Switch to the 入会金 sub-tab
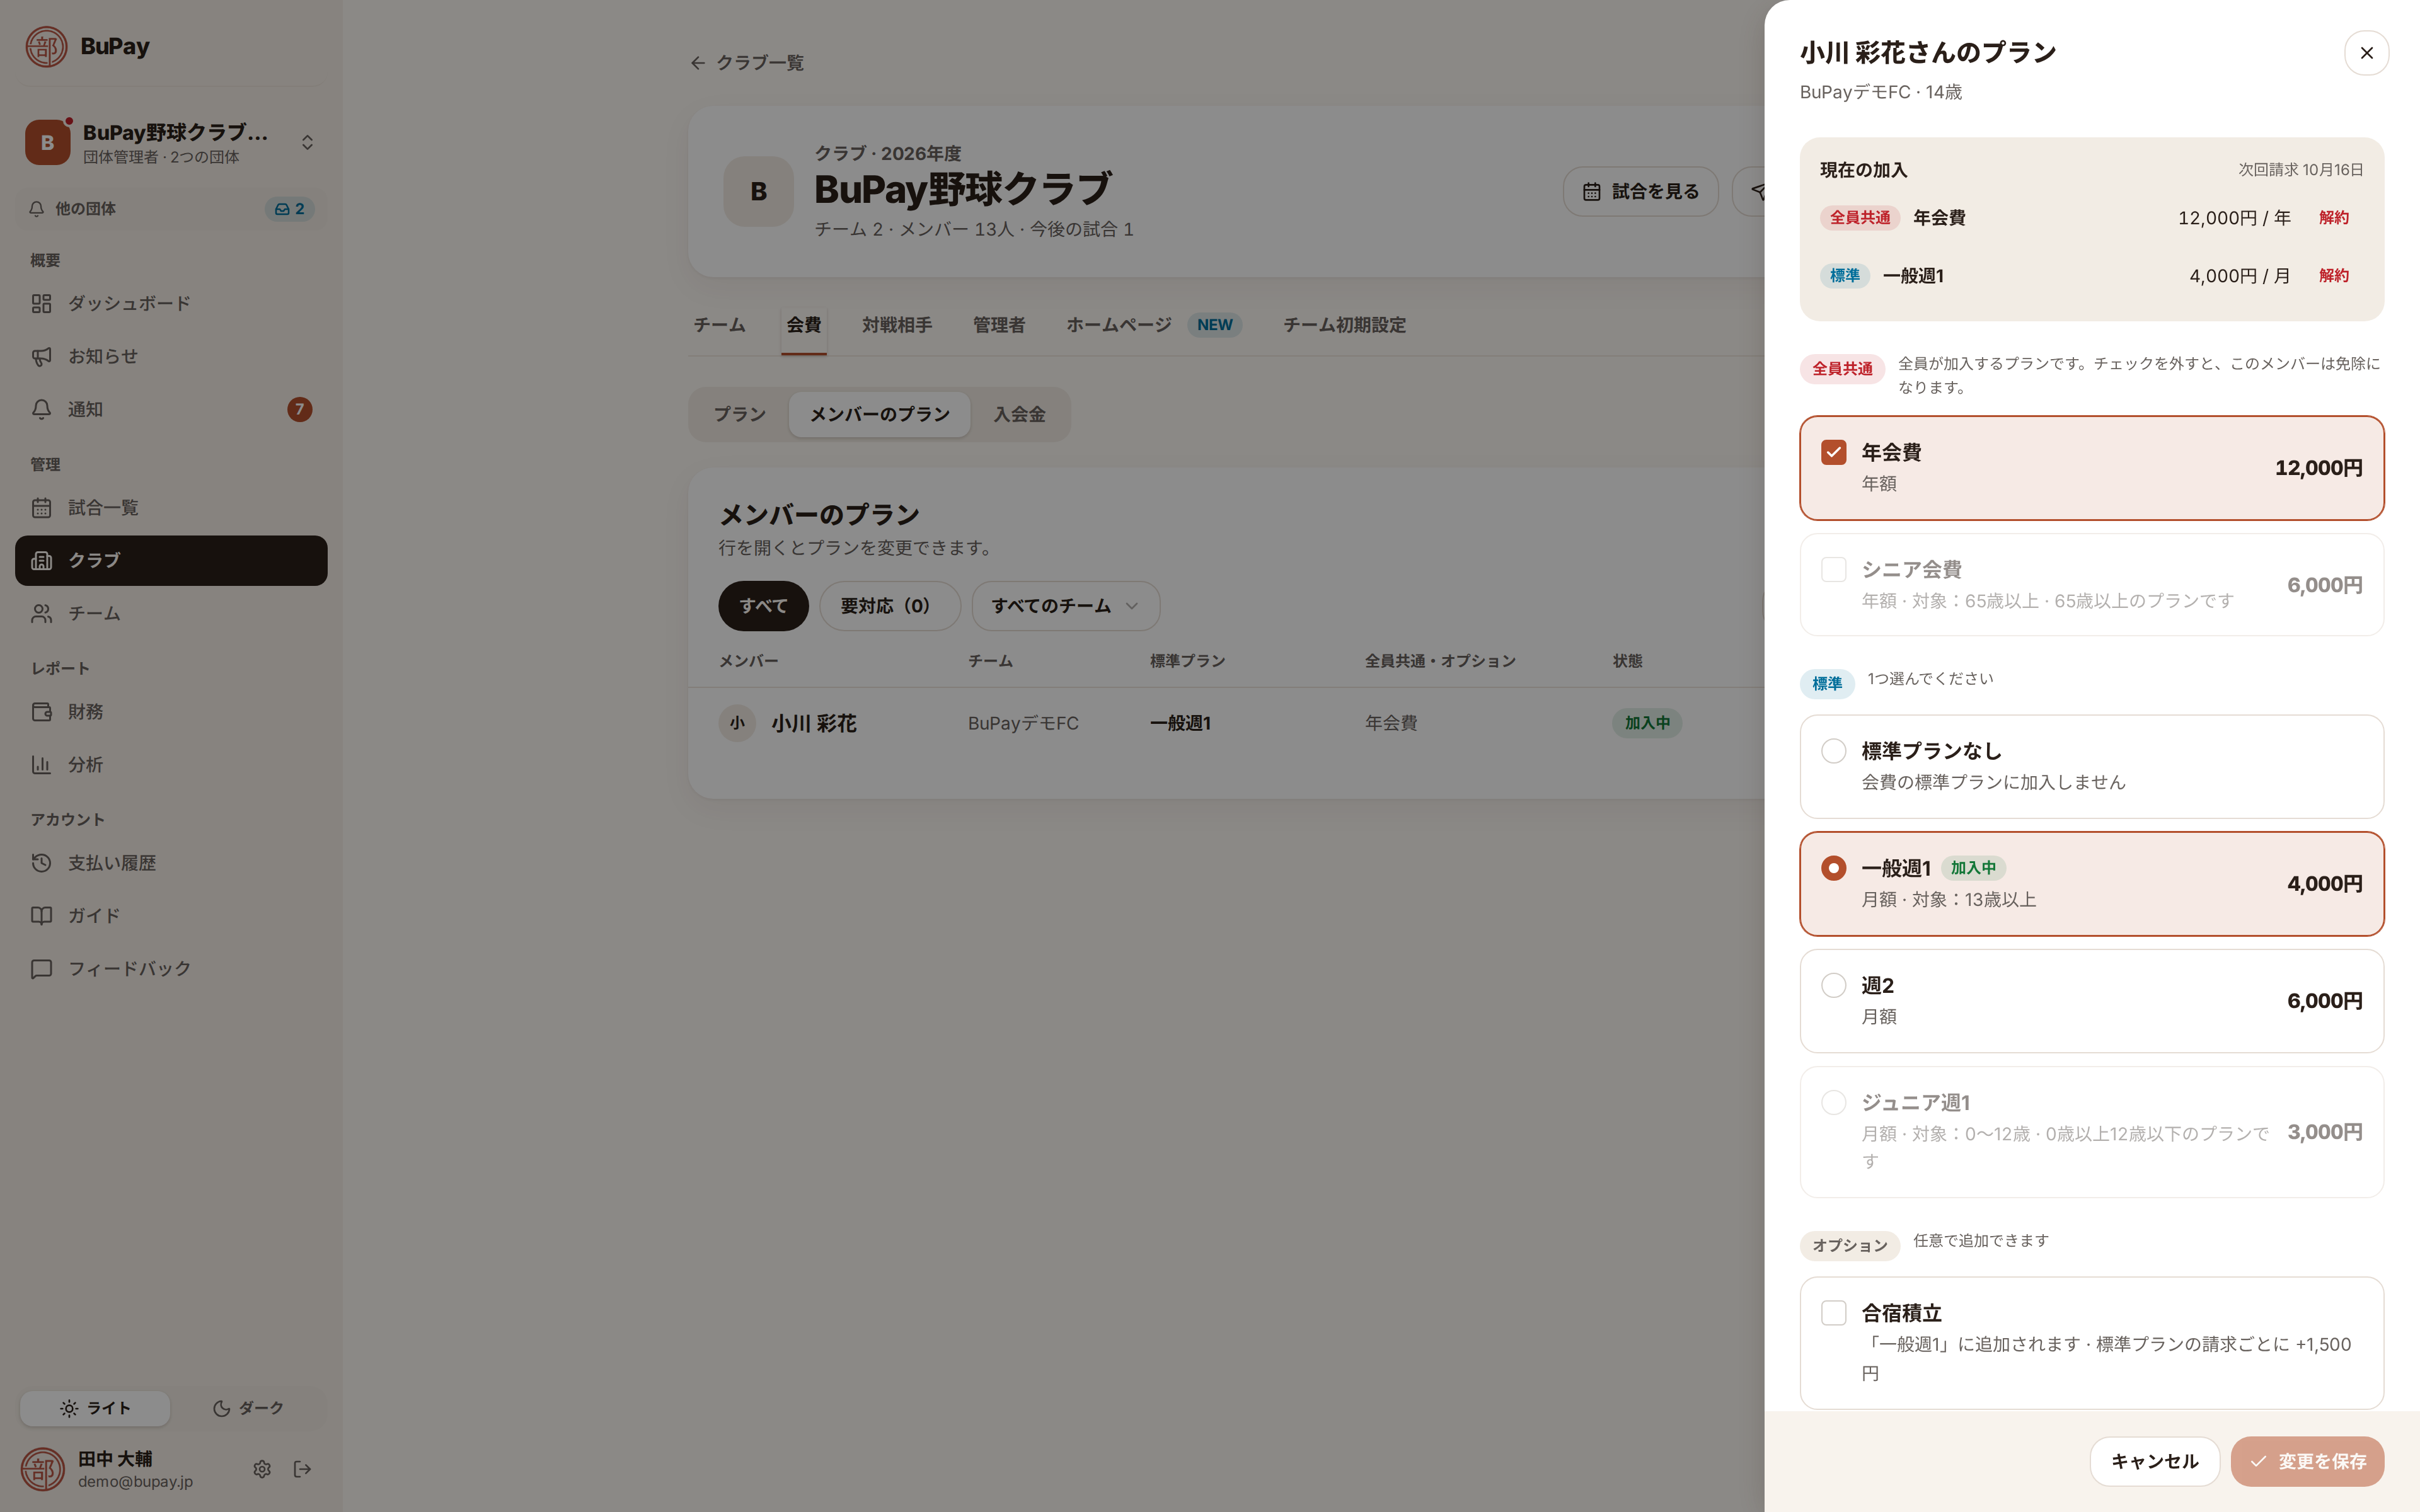2420x1512 pixels. [x=1019, y=414]
